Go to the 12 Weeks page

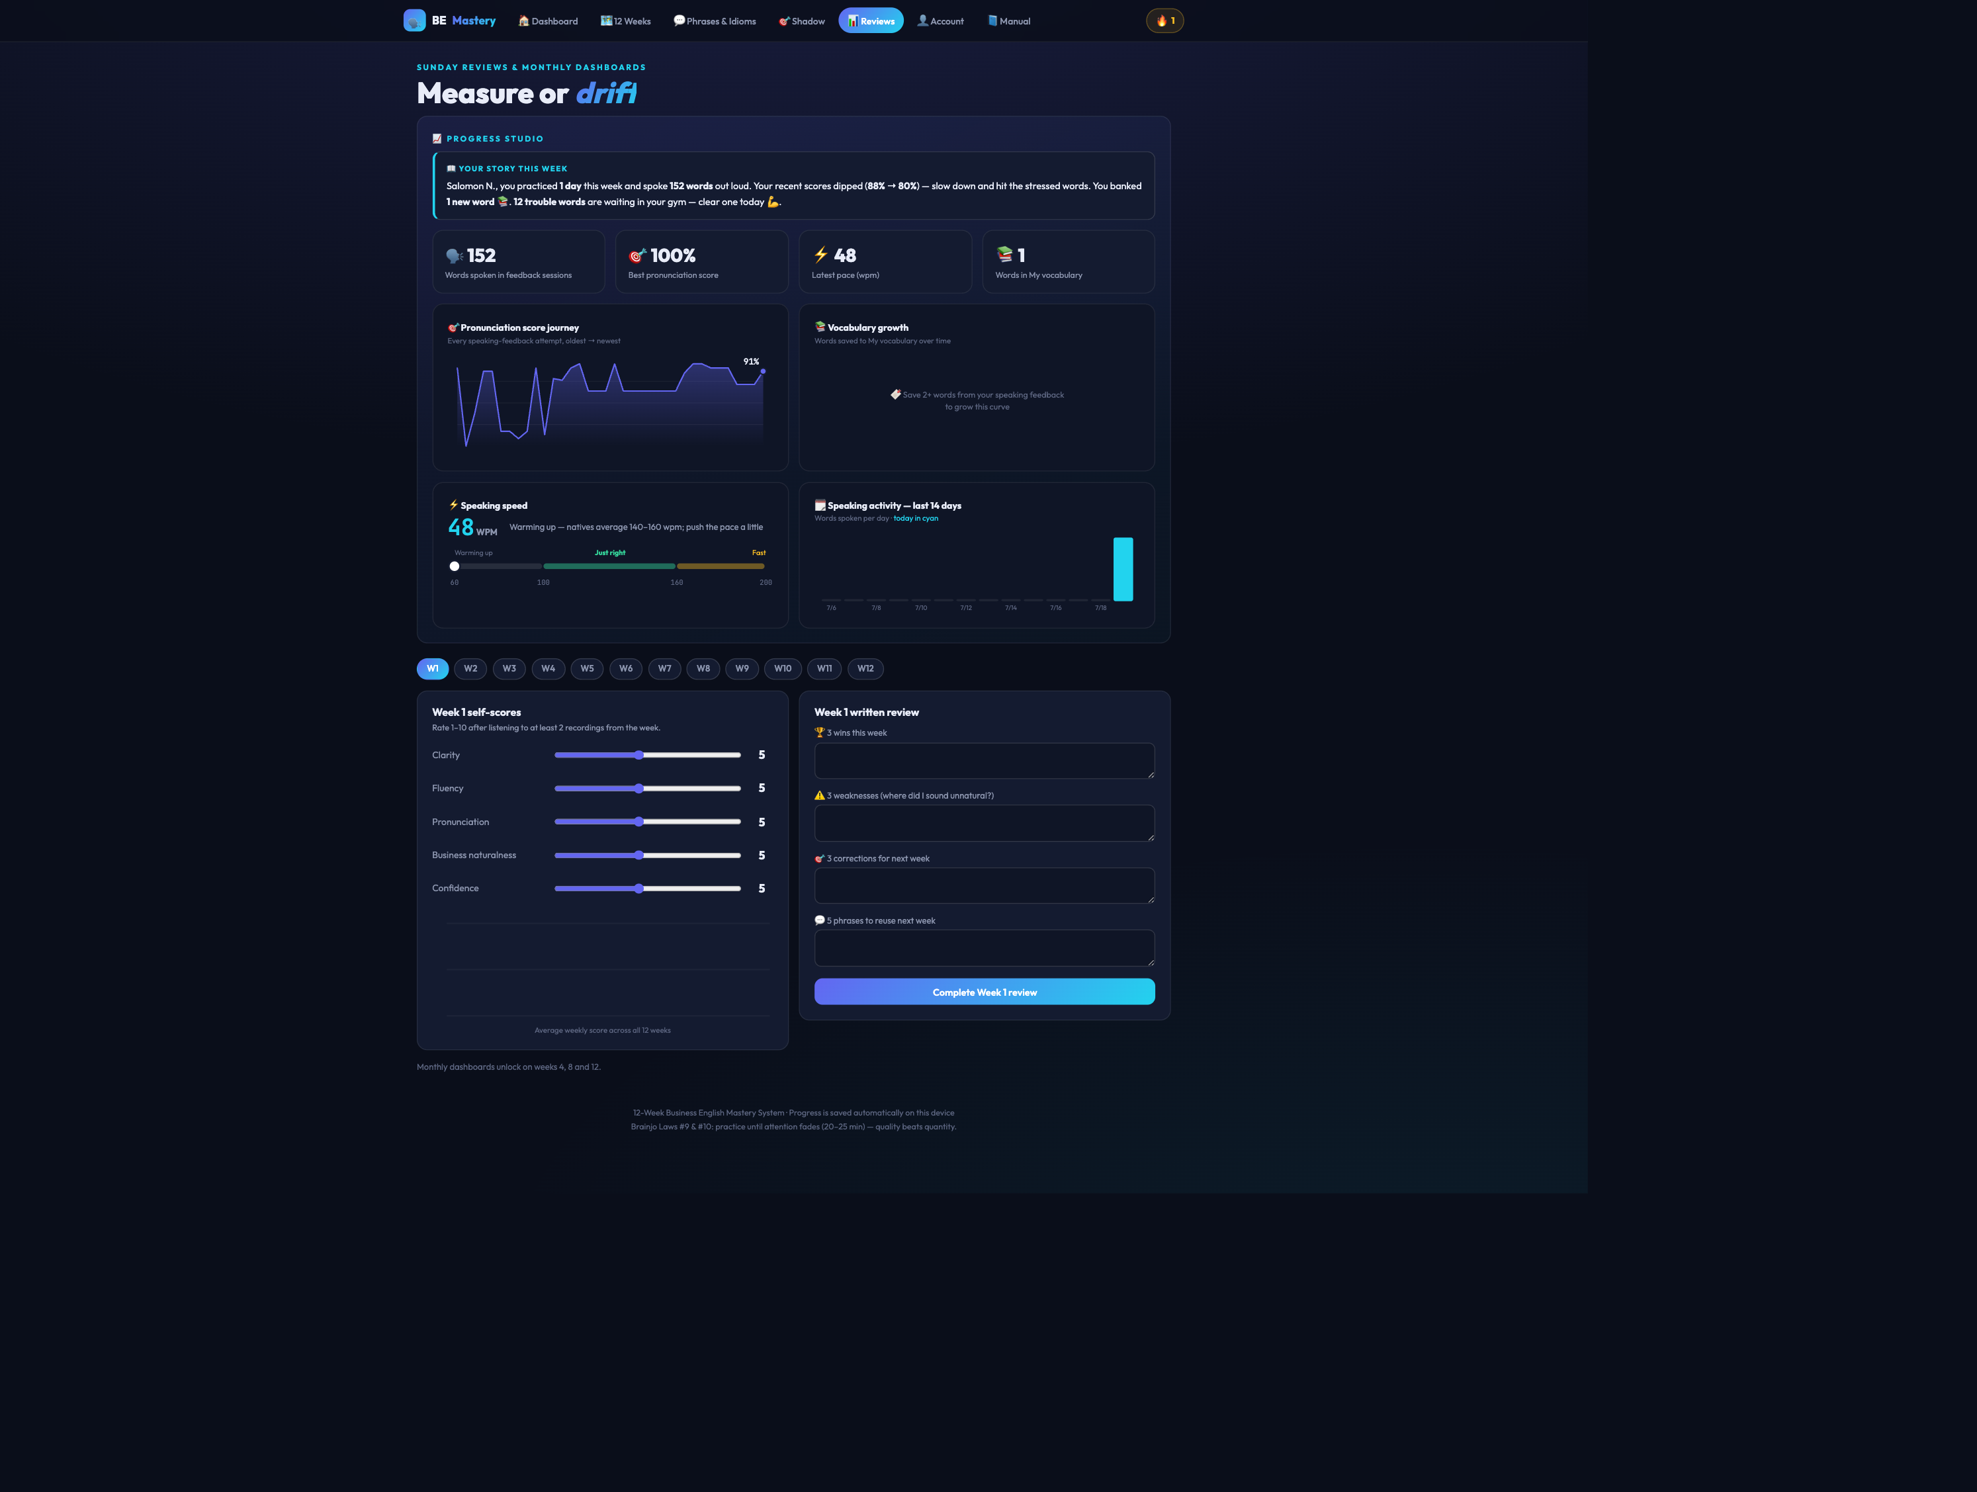626,21
